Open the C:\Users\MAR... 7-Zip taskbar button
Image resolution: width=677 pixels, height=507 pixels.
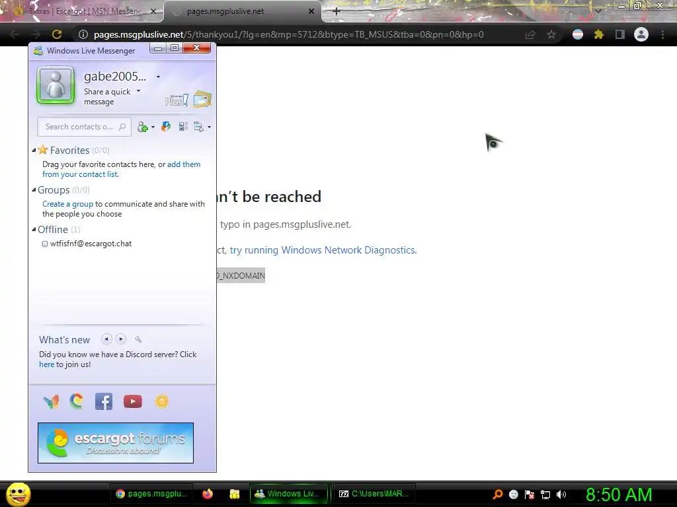pyautogui.click(x=374, y=494)
